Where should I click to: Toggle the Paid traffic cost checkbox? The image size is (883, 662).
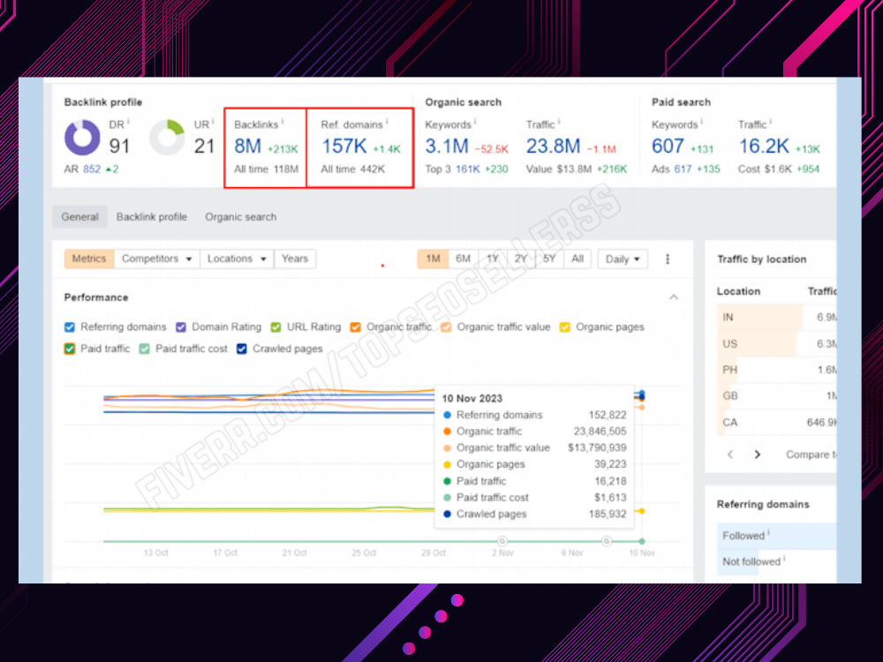pos(145,349)
